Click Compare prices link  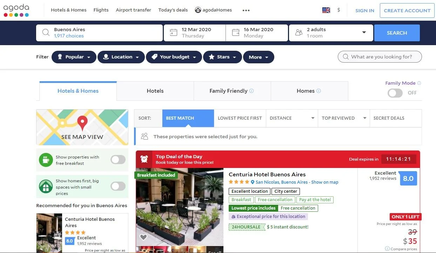(x=404, y=249)
